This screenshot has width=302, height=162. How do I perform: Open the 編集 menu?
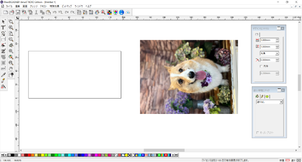click(x=17, y=6)
